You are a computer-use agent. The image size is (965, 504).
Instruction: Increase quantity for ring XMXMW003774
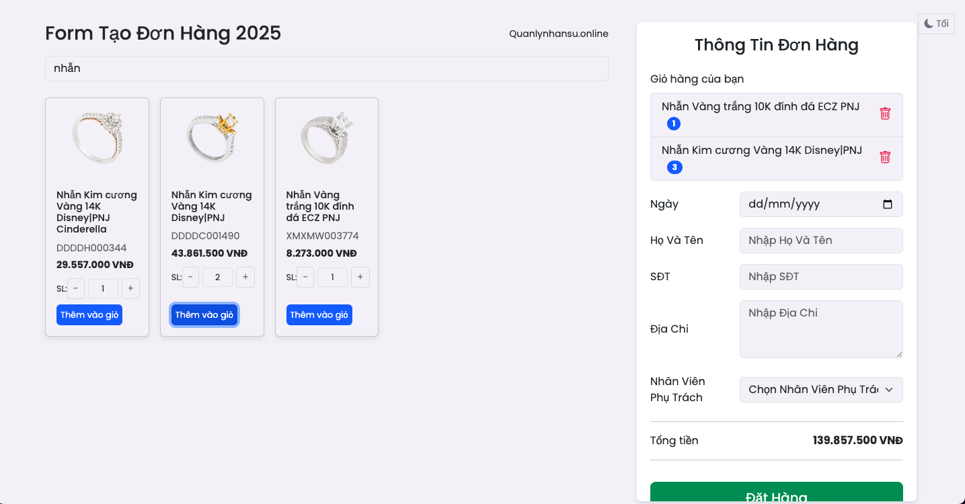coord(360,278)
